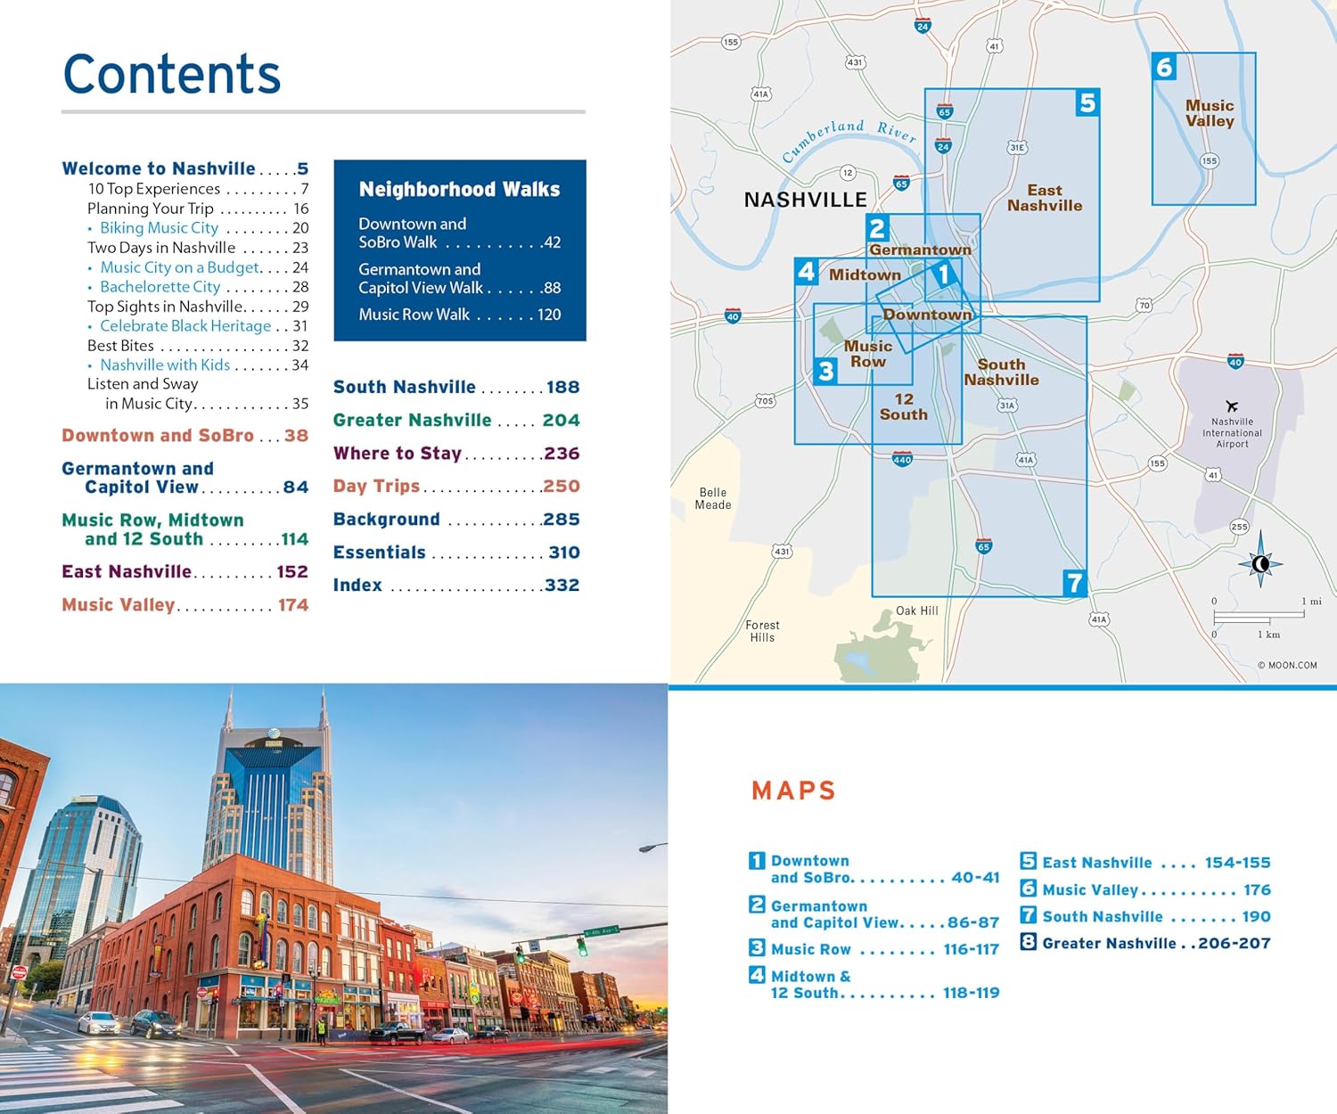Select the number 4 marker next to Midtown on map
The width and height of the screenshot is (1337, 1114).
coord(807,271)
